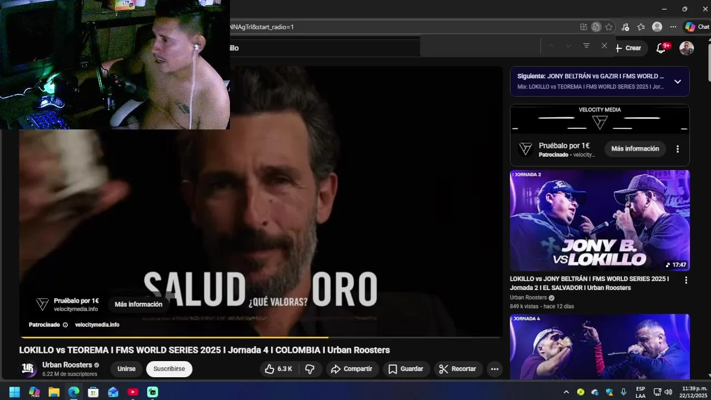Open Microsoft 365 Copilot from taskbar
The width and height of the screenshot is (711, 400).
34,392
